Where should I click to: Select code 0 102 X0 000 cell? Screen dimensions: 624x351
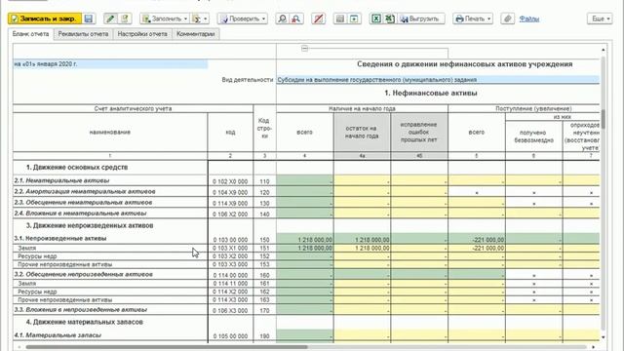[x=230, y=181]
